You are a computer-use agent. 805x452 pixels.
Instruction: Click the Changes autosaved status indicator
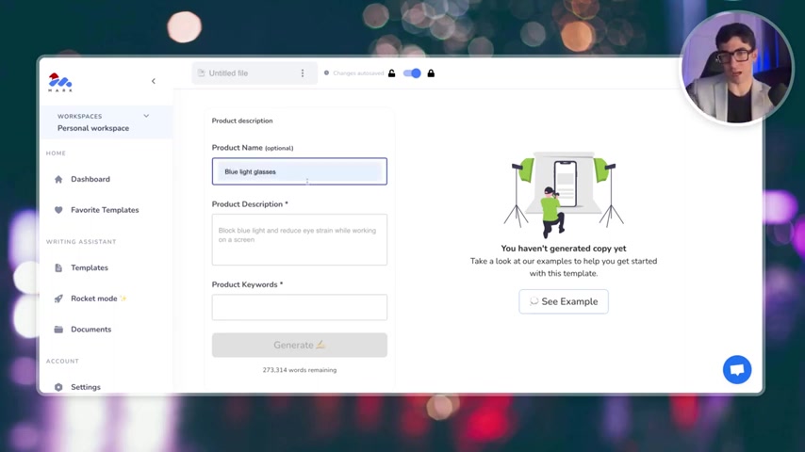[x=353, y=73]
